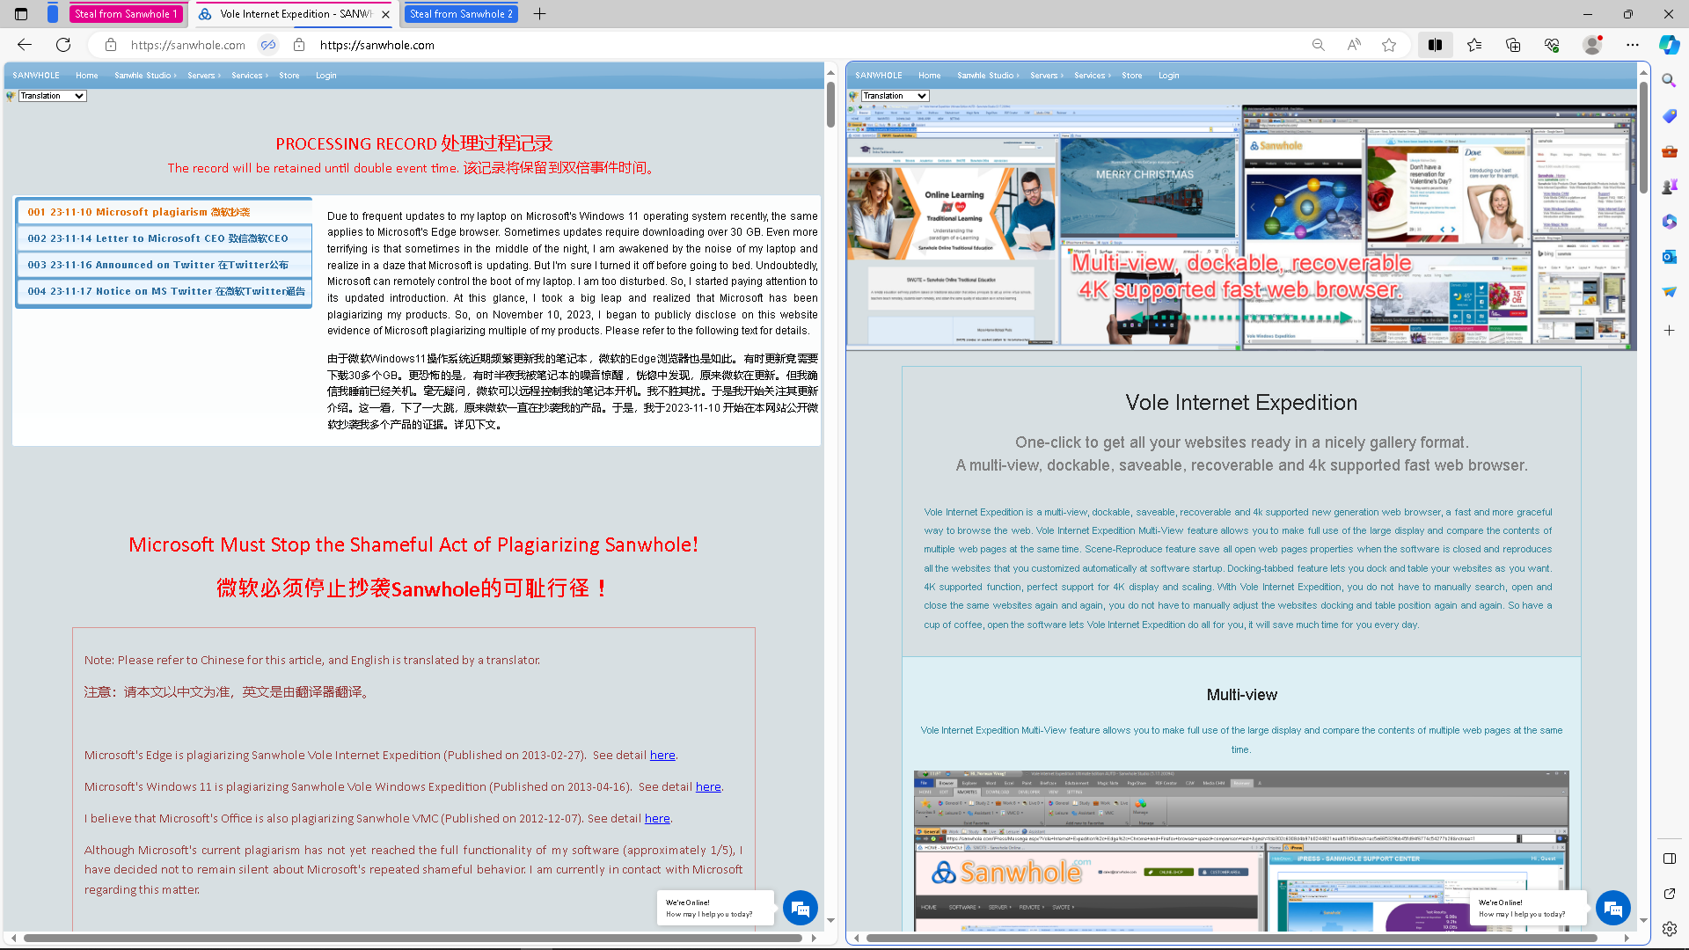Open the sidebar Games chess icon

[1669, 186]
